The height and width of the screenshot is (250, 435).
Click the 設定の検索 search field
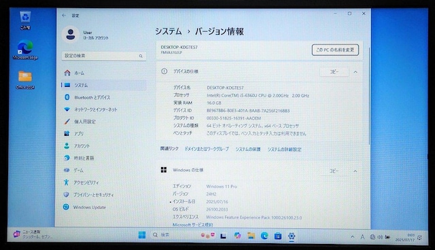tap(104, 56)
